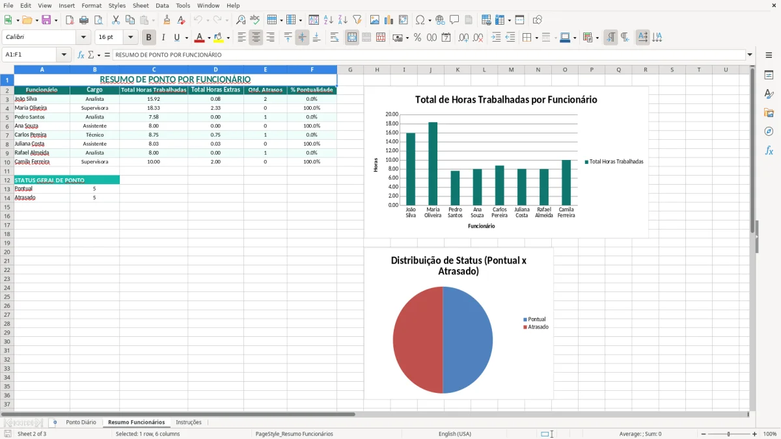This screenshot has width=781, height=439.
Task: Open the Print Preview icon
Action: click(x=98, y=20)
